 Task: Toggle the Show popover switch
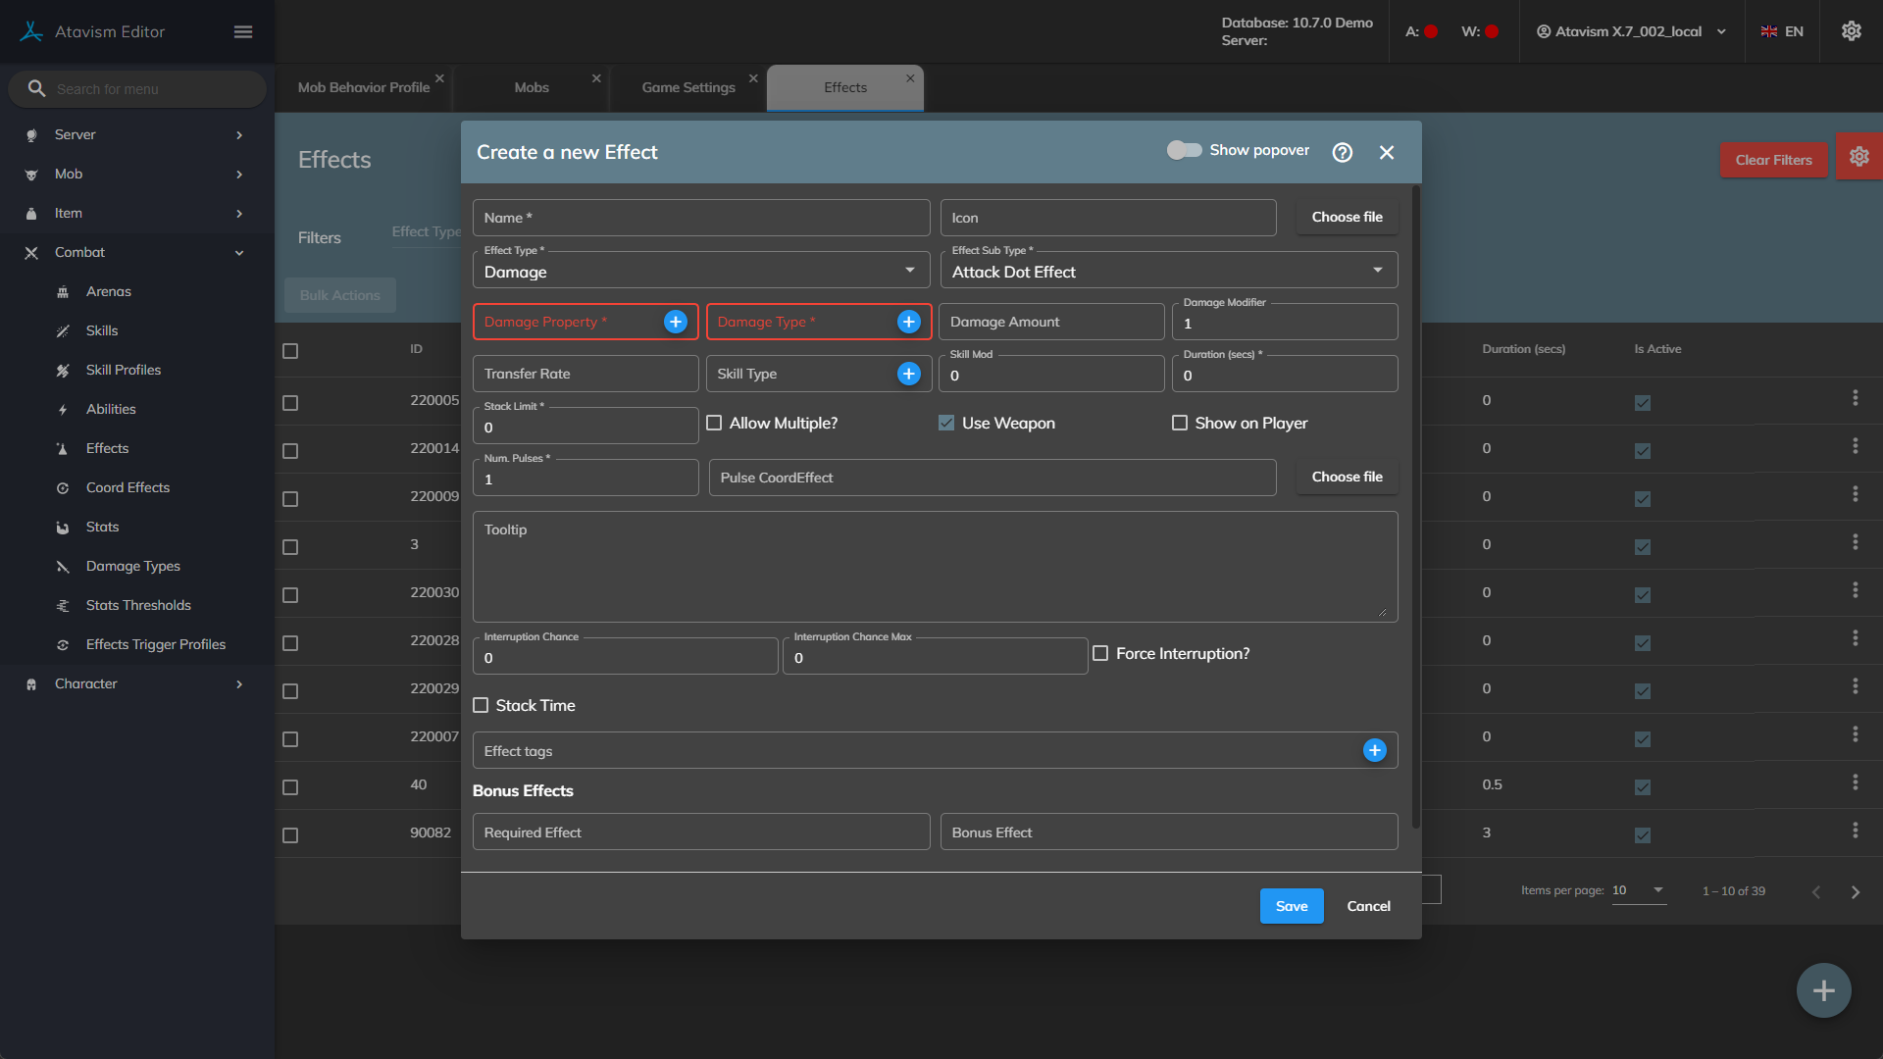[x=1184, y=150]
